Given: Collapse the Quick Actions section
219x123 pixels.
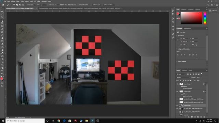Looking at the screenshot, I should tap(177, 61).
